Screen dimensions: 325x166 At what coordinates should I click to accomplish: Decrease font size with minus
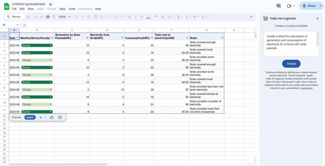pos(110,17)
